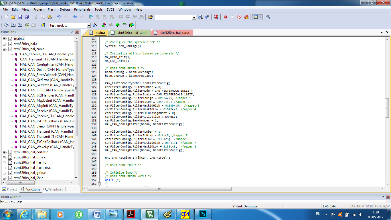Click the Undo arrow icon
The width and height of the screenshot is (391, 220).
point(59,17)
